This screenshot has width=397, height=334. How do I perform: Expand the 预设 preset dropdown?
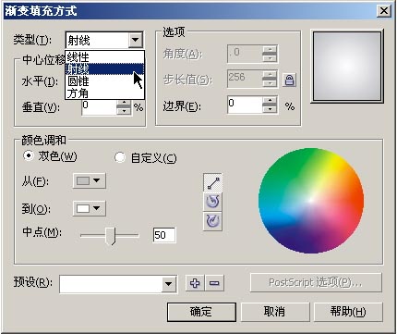click(168, 284)
